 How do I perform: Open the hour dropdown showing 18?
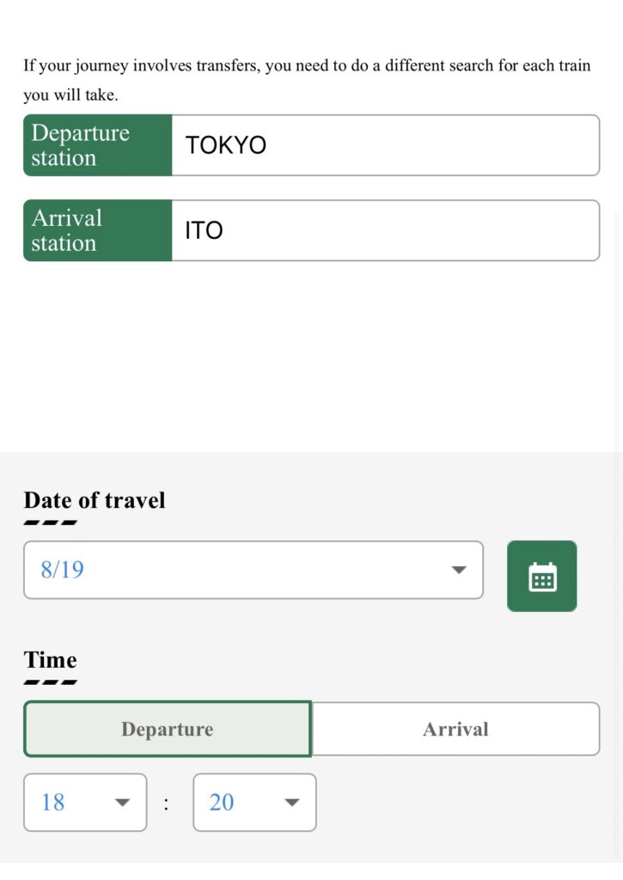[85, 803]
